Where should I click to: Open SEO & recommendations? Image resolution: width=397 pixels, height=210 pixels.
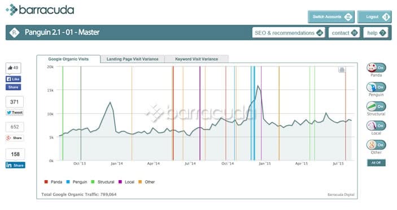coord(289,33)
